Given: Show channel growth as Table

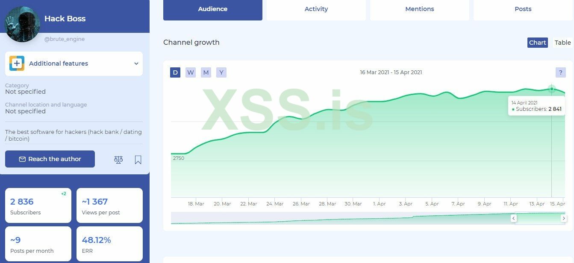Looking at the screenshot, I should point(562,43).
